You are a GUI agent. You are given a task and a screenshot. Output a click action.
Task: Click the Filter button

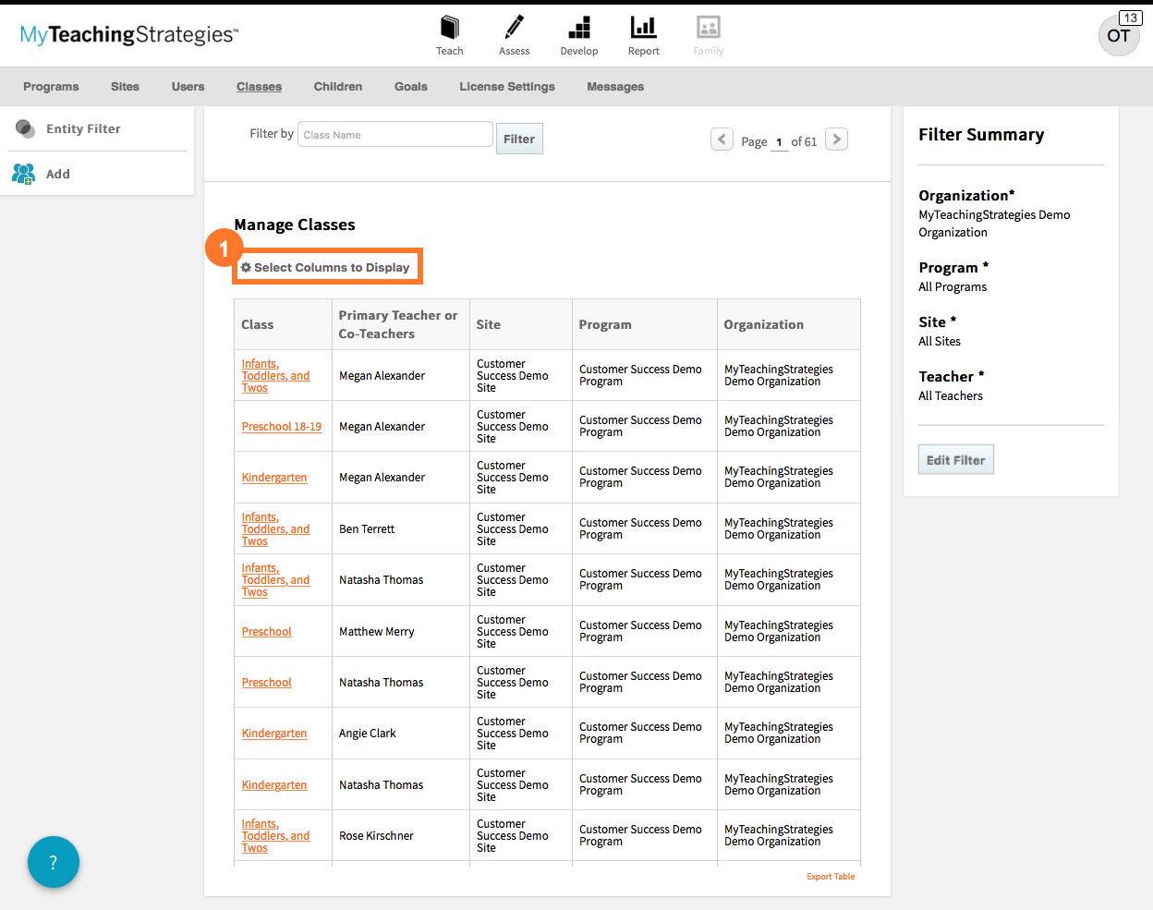pyautogui.click(x=519, y=138)
